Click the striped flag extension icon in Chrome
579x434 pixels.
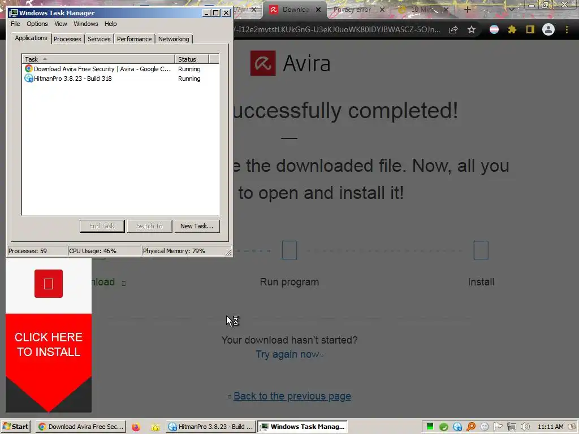[x=494, y=29]
